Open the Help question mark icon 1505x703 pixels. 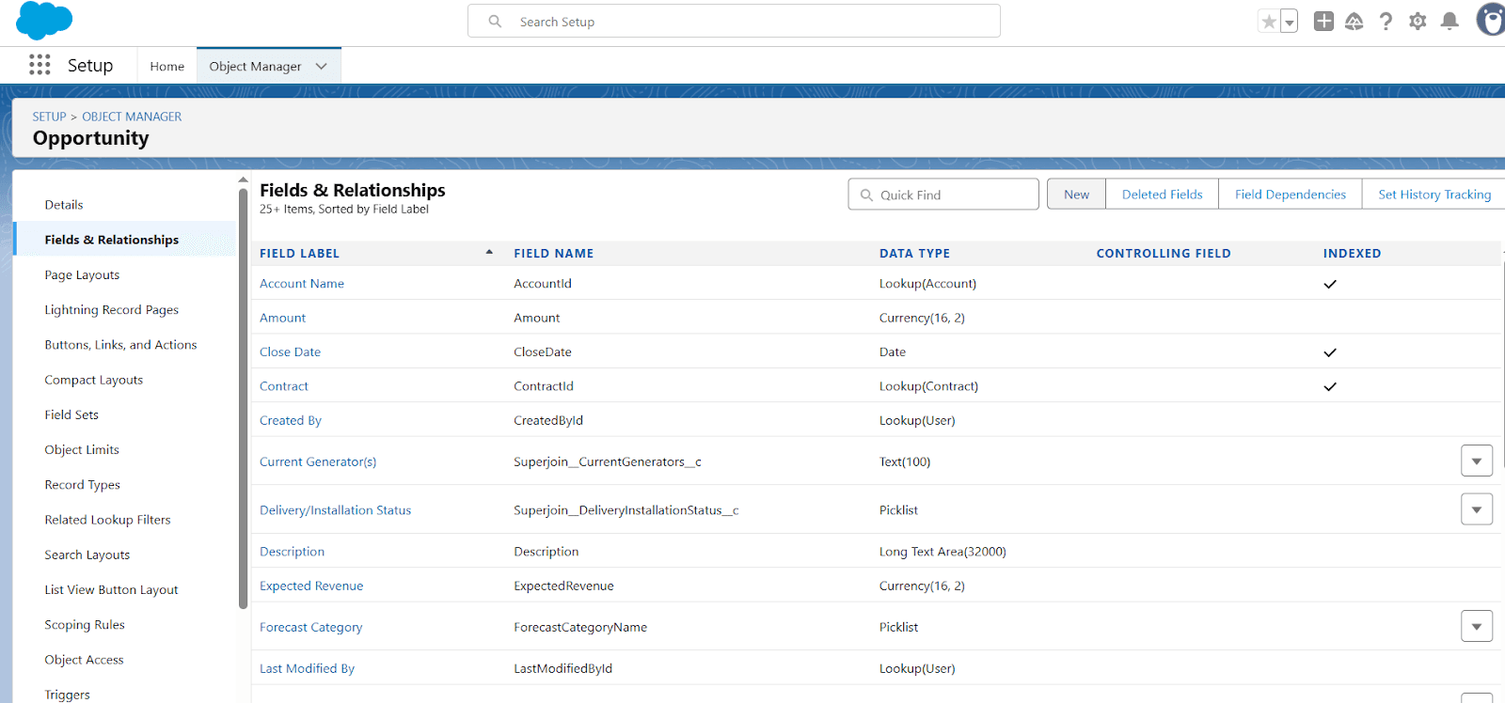pyautogui.click(x=1386, y=21)
